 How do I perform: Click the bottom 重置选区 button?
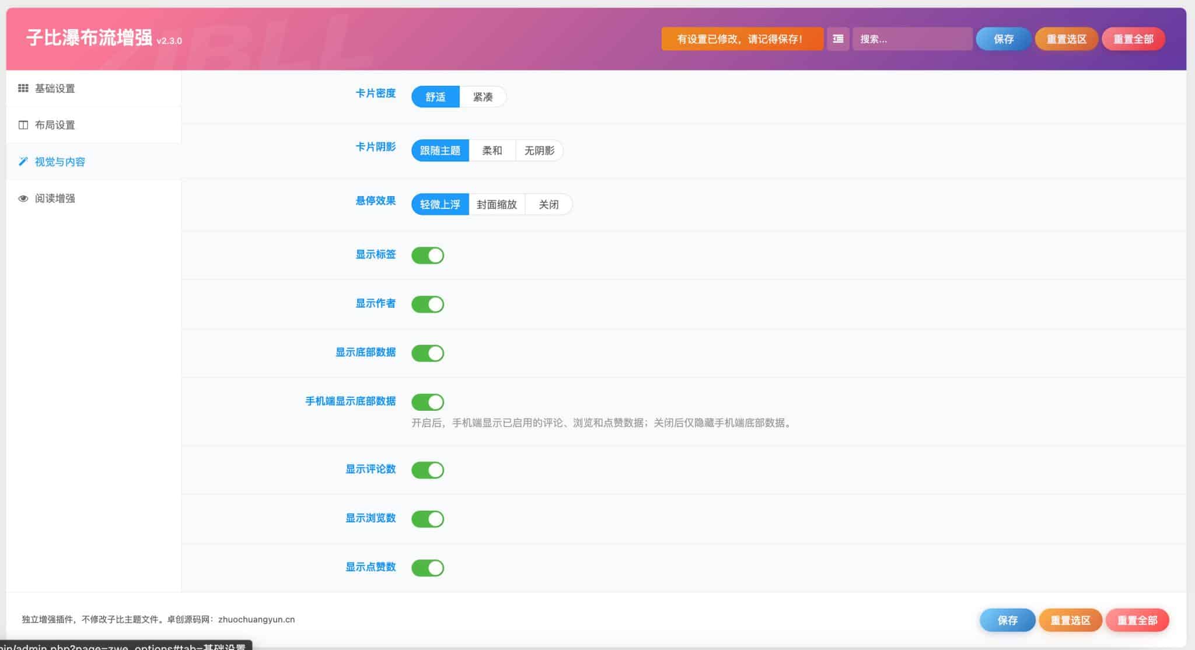[x=1071, y=620]
